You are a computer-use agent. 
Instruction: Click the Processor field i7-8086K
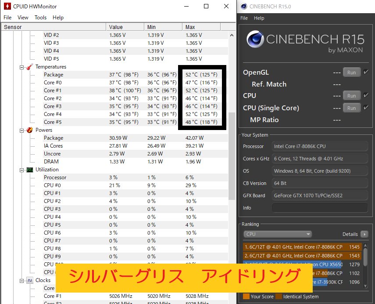coord(319,146)
